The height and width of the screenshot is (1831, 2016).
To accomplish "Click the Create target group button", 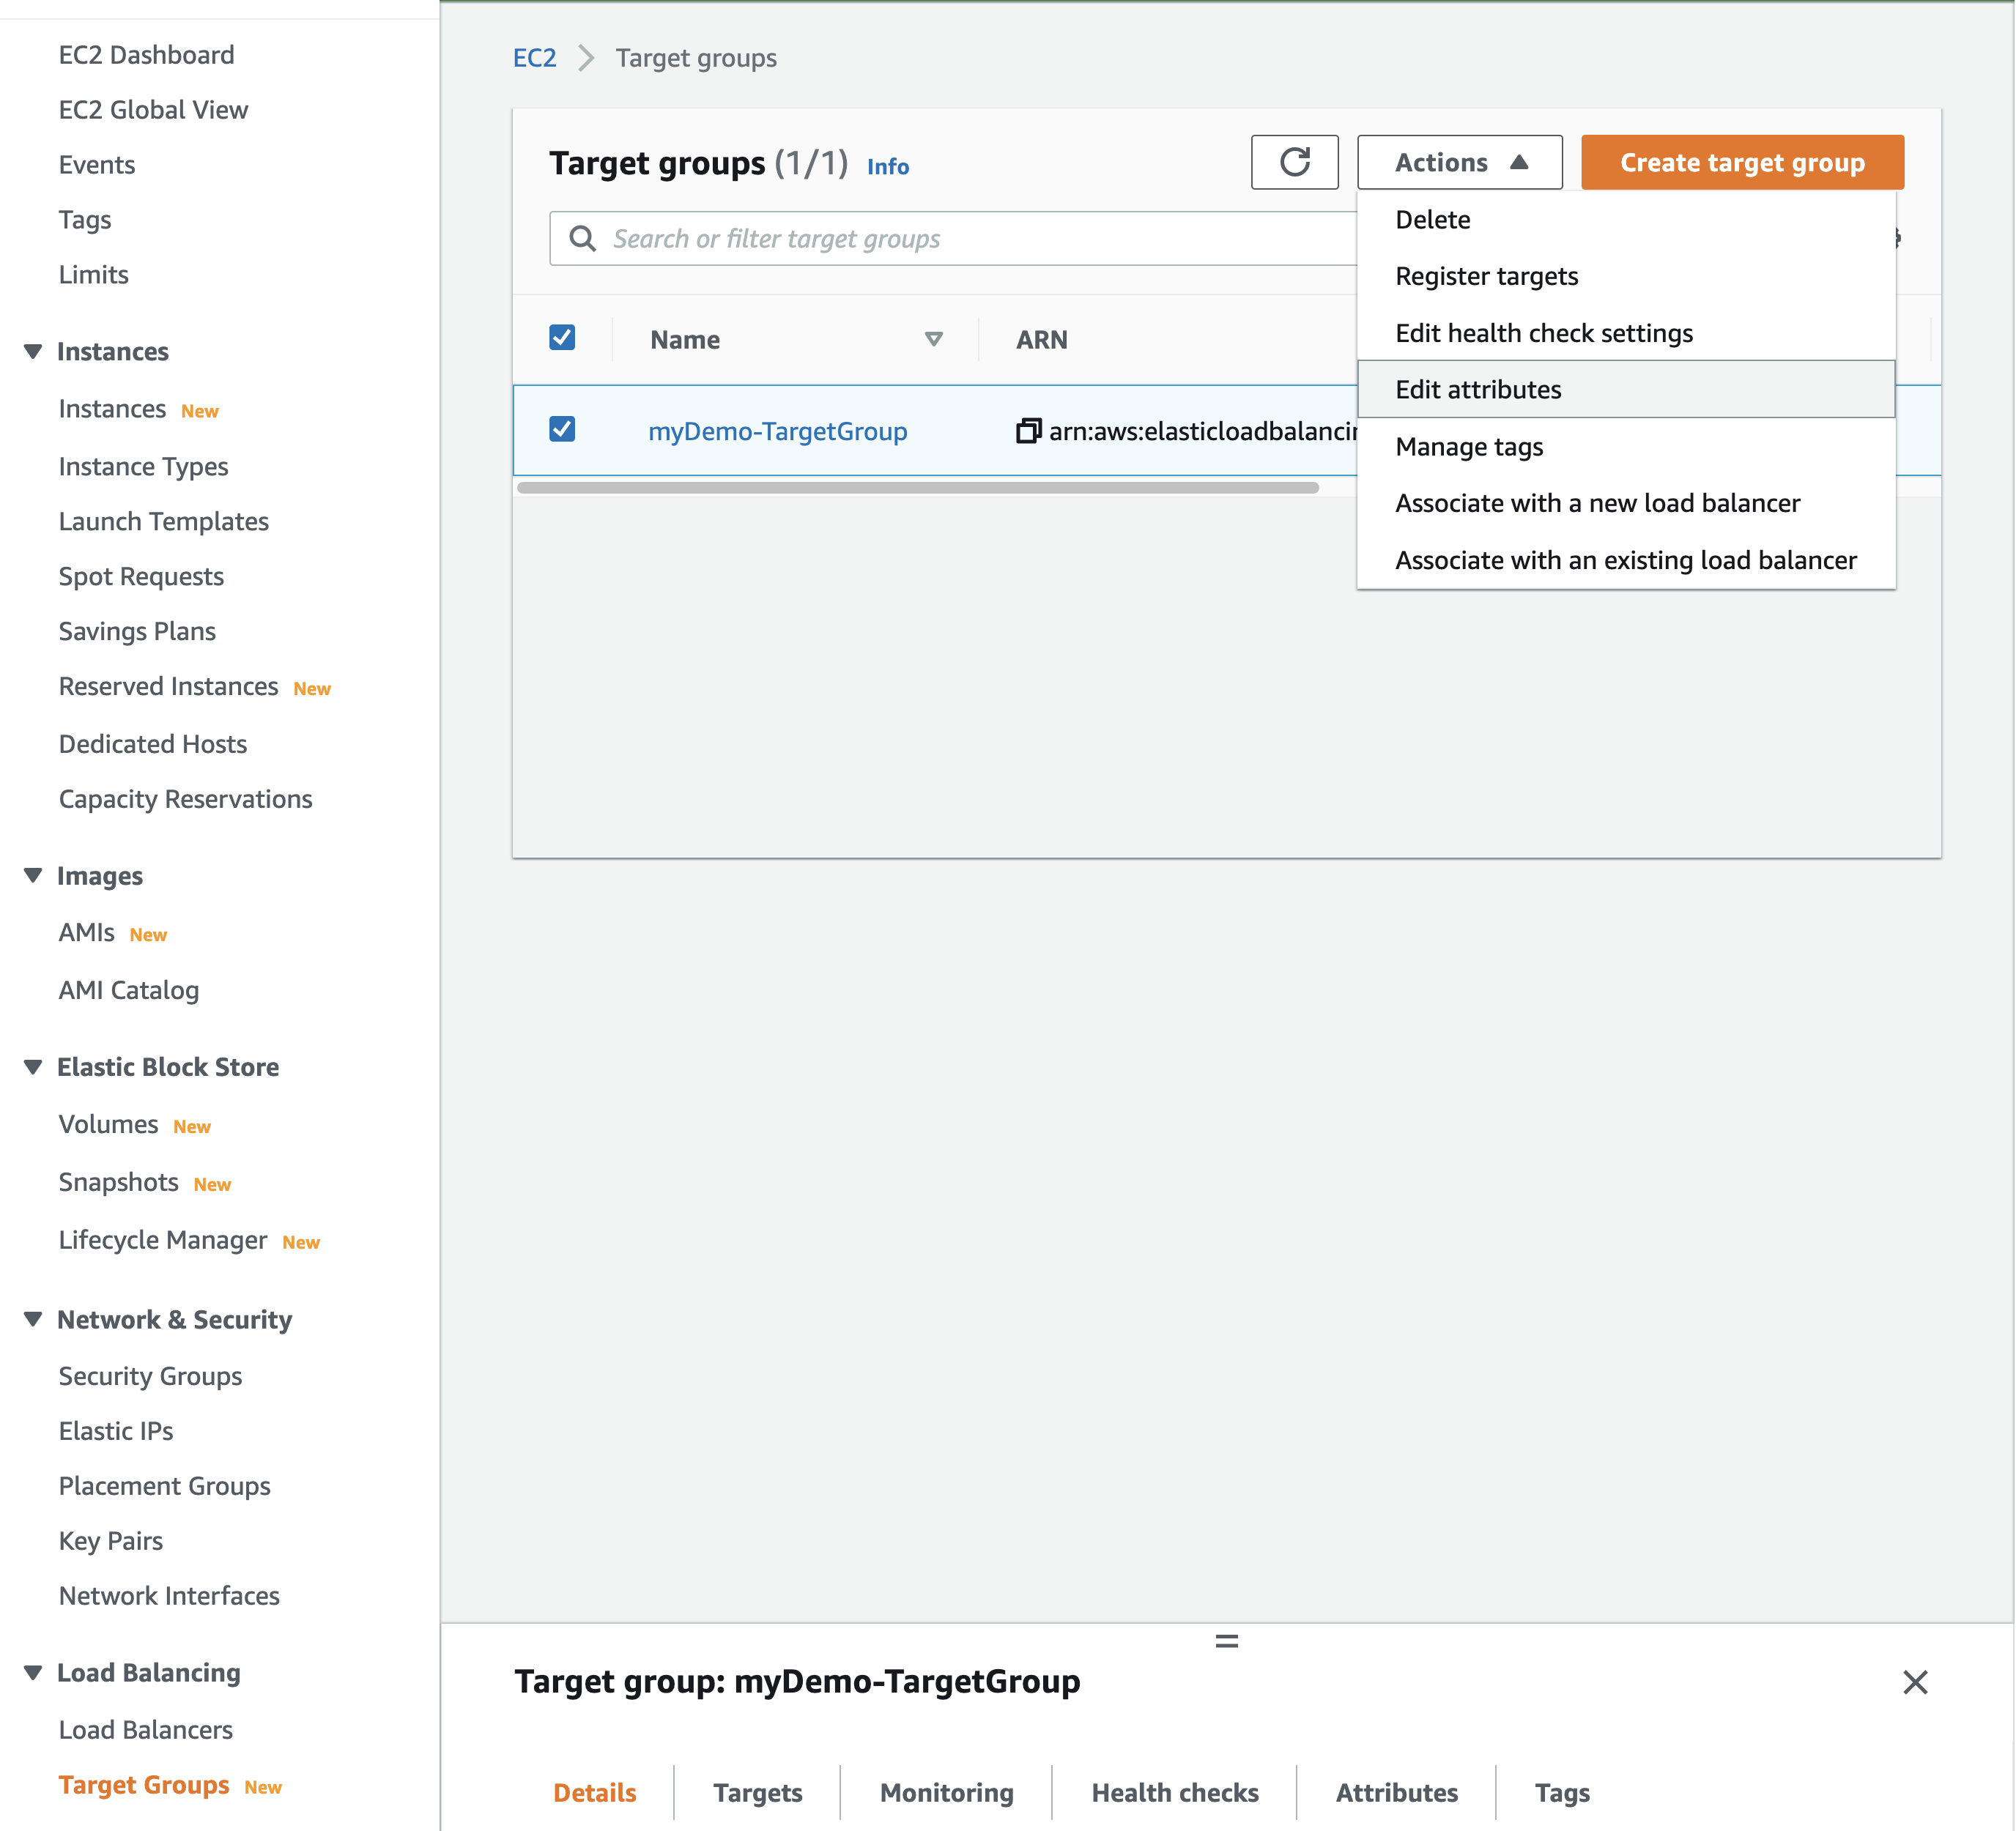I will coord(1741,162).
